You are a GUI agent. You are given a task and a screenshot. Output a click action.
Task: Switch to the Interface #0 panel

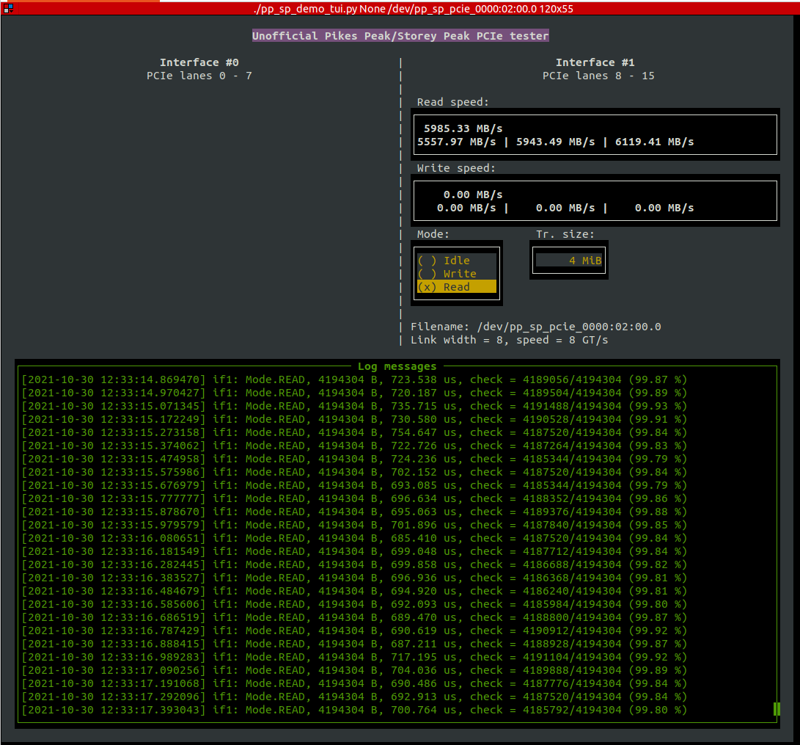point(199,62)
